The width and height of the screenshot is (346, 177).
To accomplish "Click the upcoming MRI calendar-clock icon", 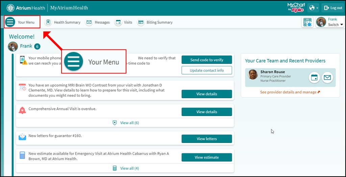I will click(x=23, y=87).
